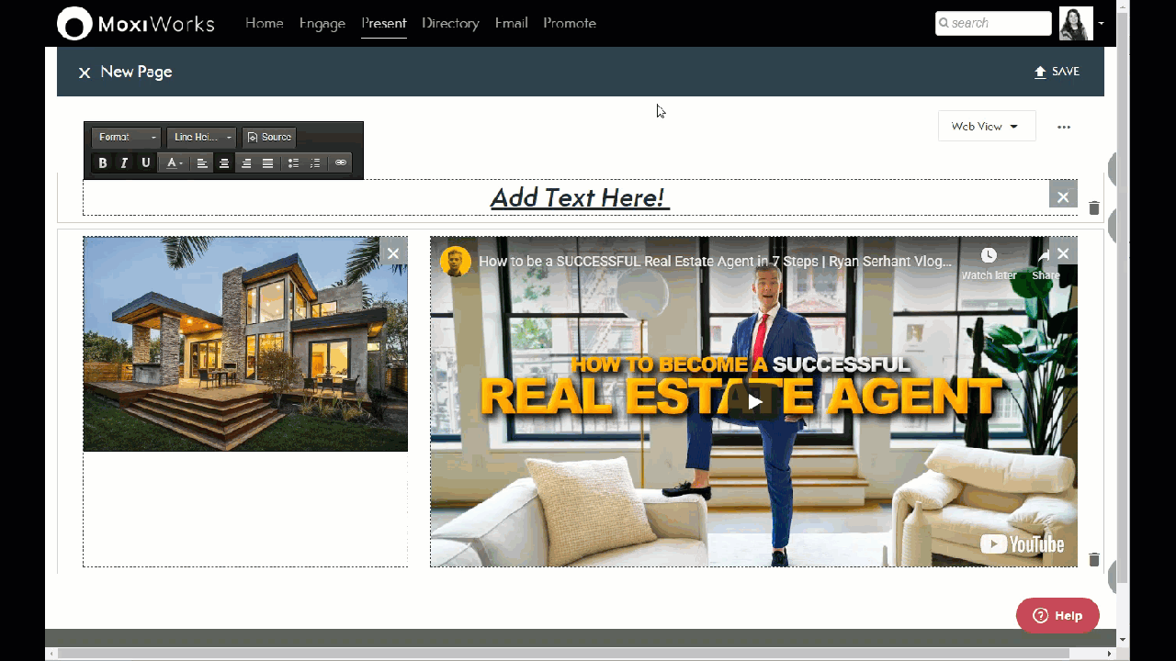Screen dimensions: 1176x661
Task: Switch editor to Source view
Action: [269, 138]
